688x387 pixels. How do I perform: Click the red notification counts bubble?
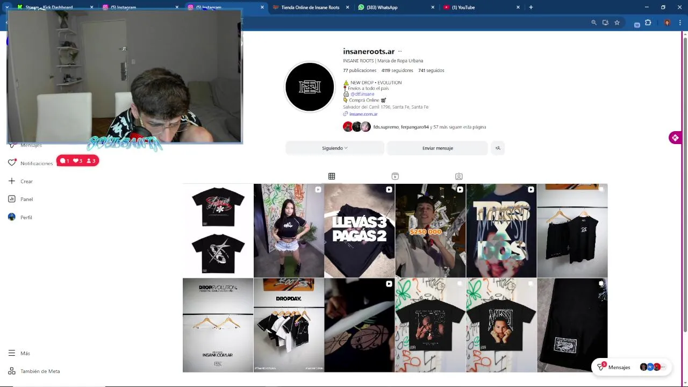(x=77, y=161)
